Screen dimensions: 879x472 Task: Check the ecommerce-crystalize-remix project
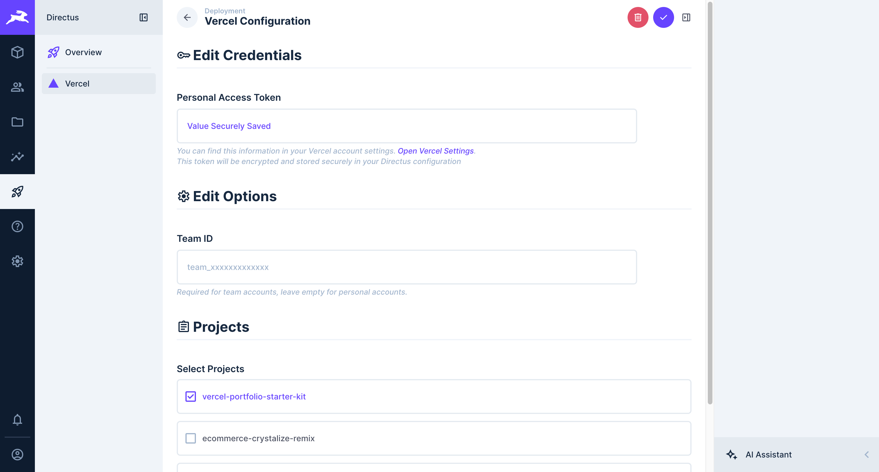[x=190, y=438]
